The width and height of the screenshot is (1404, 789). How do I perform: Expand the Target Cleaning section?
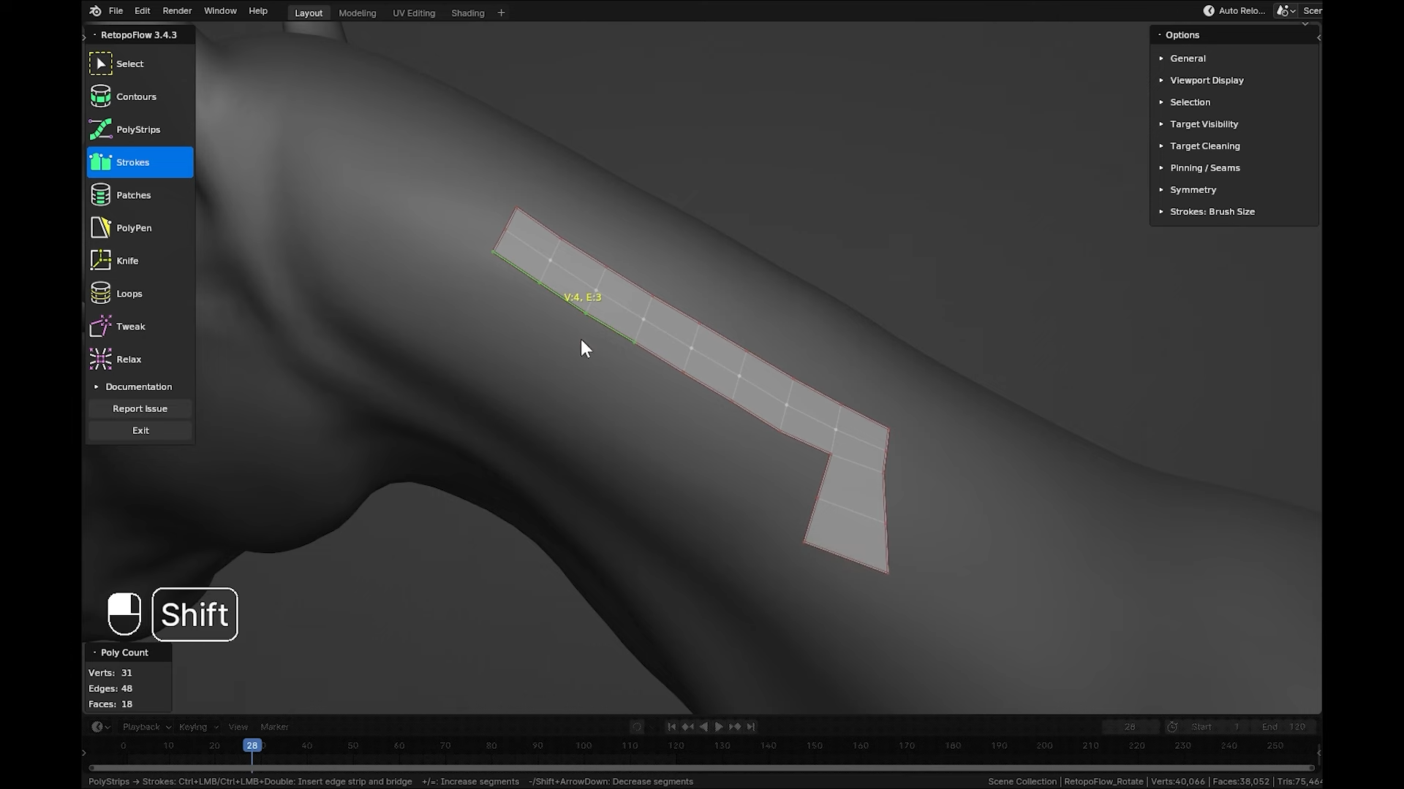[x=1205, y=145]
